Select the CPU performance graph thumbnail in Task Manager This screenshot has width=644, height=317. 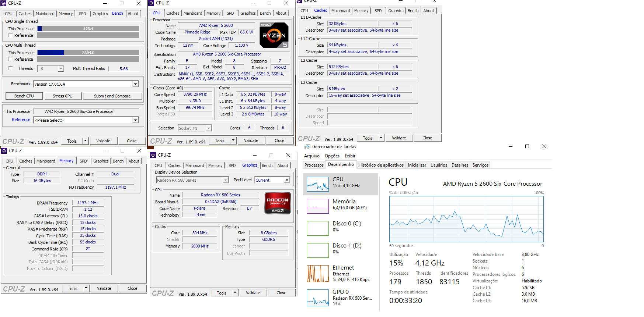(317, 184)
